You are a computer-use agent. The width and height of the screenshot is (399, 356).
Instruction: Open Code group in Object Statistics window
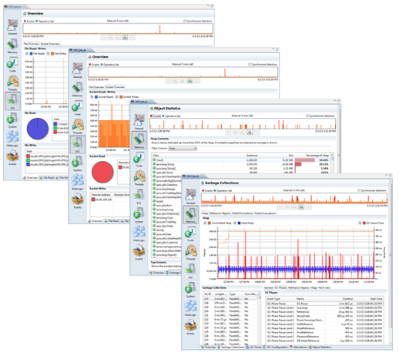point(139,159)
